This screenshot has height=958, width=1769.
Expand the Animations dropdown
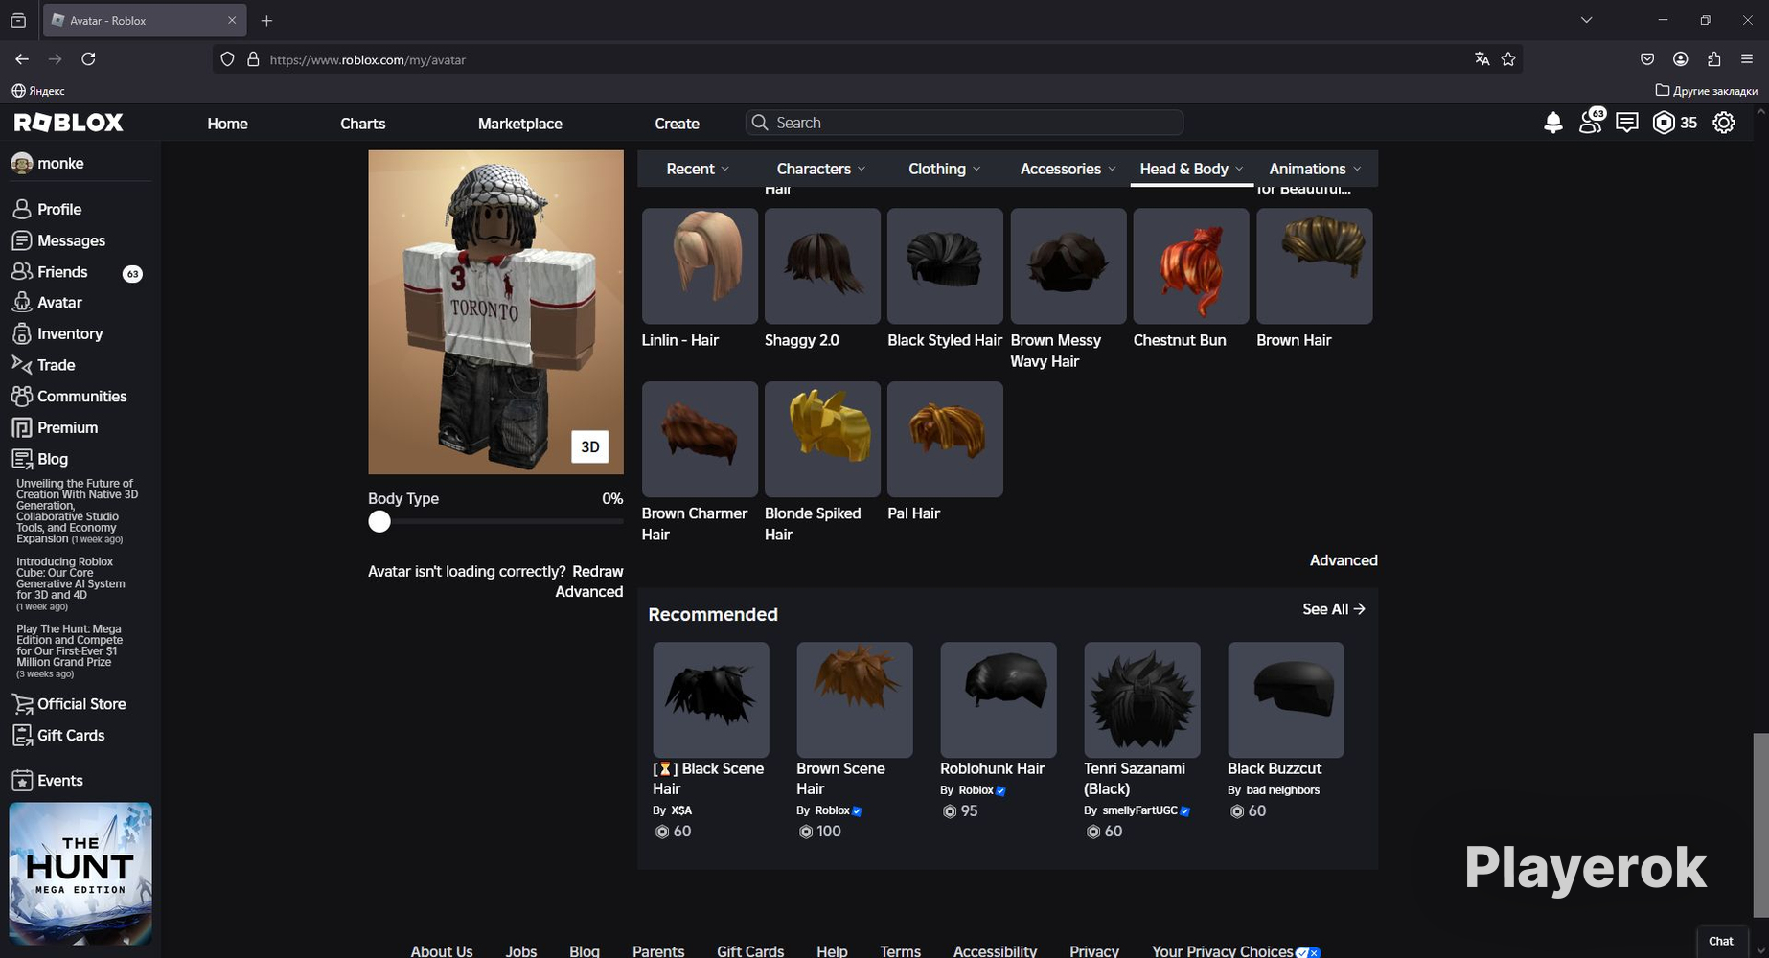[1315, 169]
